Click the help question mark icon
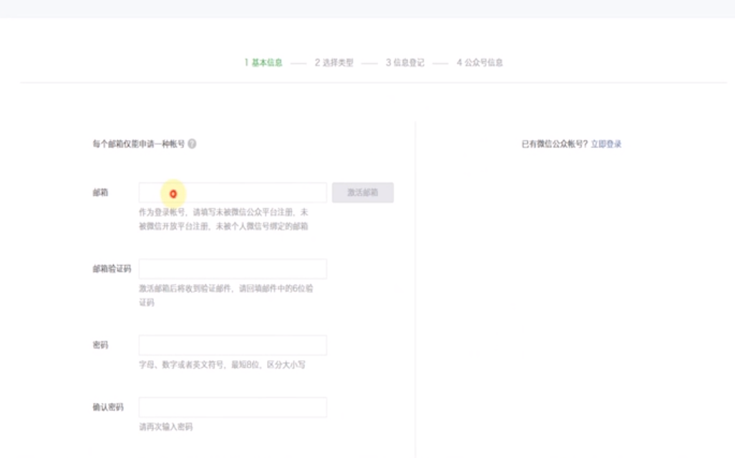The height and width of the screenshot is (458, 735). (192, 144)
